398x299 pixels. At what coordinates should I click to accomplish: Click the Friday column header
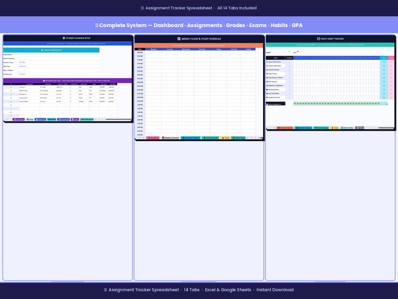point(219,49)
